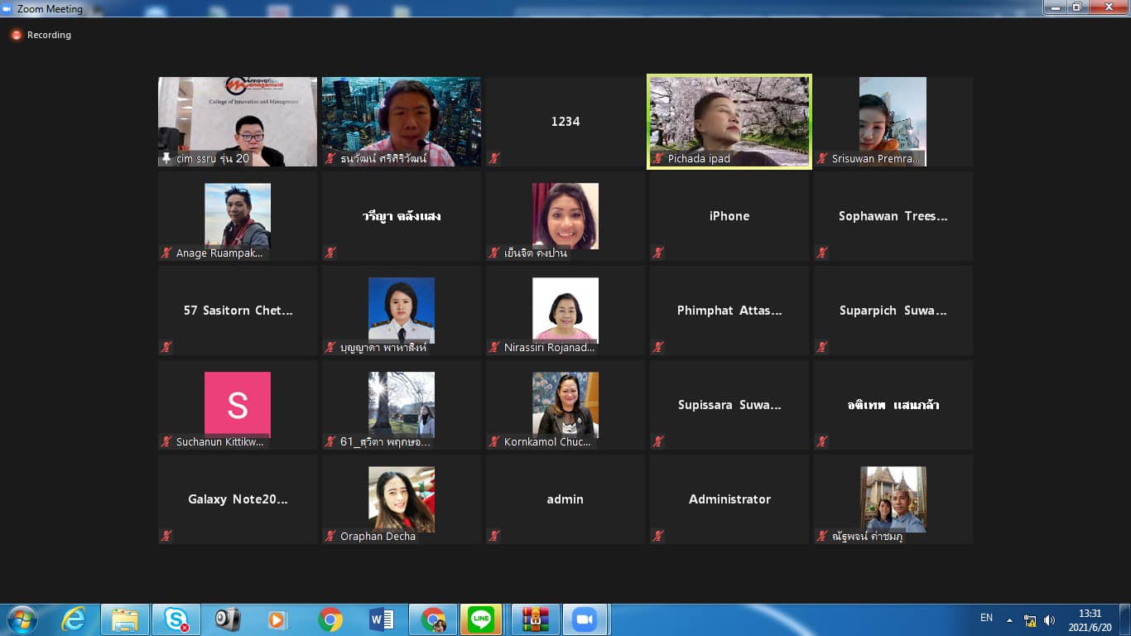Screen dimensions: 1131x636
Task: Click muted mic icon on admin tile
Action: click(x=494, y=536)
